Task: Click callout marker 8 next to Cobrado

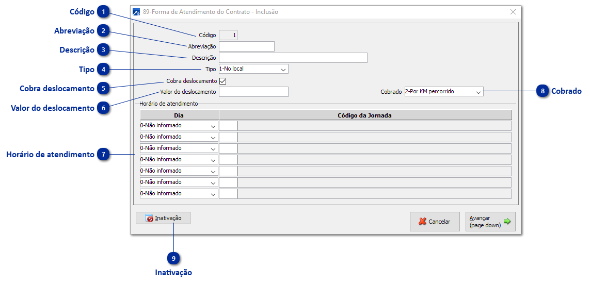Action: [x=543, y=91]
